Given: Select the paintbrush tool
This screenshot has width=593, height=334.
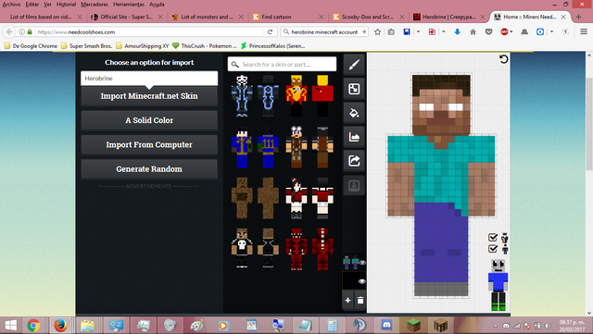Looking at the screenshot, I should tap(354, 65).
